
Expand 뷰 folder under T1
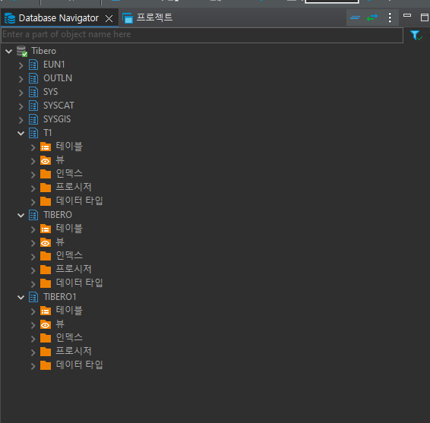(33, 161)
